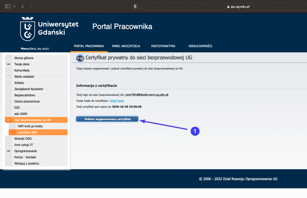Open WiFi krok po kroku page
This screenshot has height=198, width=307.
click(x=30, y=126)
